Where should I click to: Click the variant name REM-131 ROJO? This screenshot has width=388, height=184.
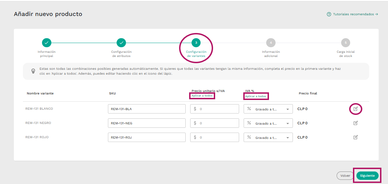click(37, 137)
